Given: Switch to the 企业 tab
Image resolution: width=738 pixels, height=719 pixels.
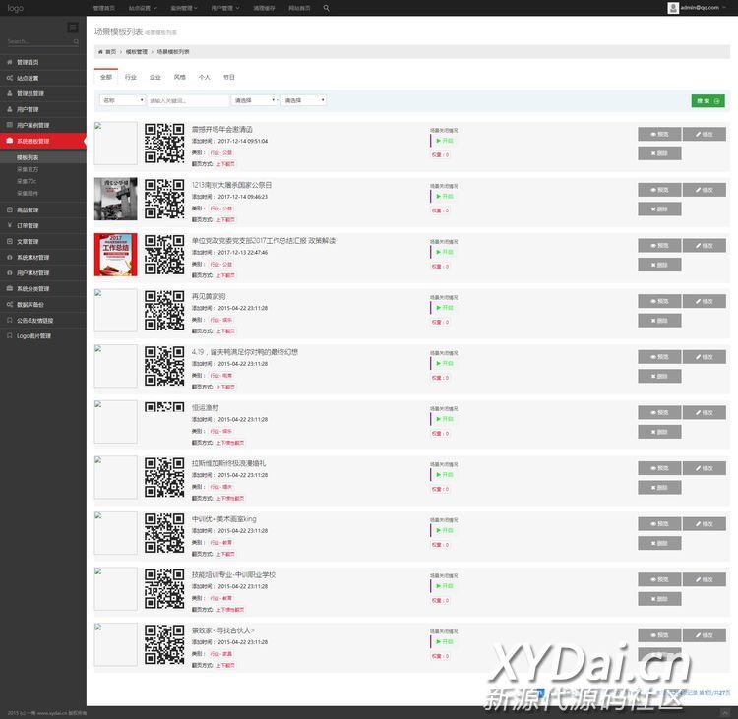Looking at the screenshot, I should click(x=154, y=77).
